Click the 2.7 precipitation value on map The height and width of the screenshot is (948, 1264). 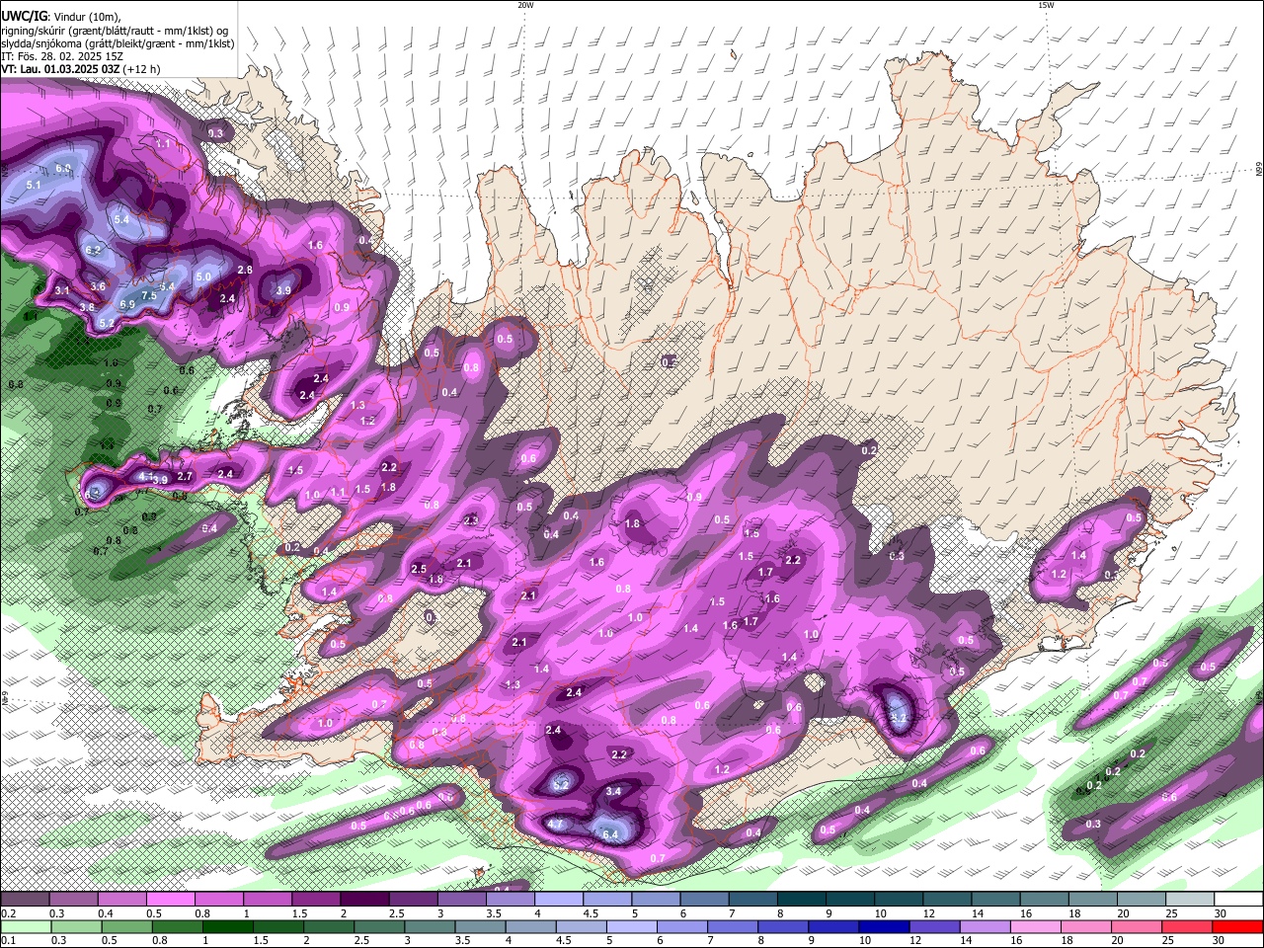pyautogui.click(x=185, y=476)
